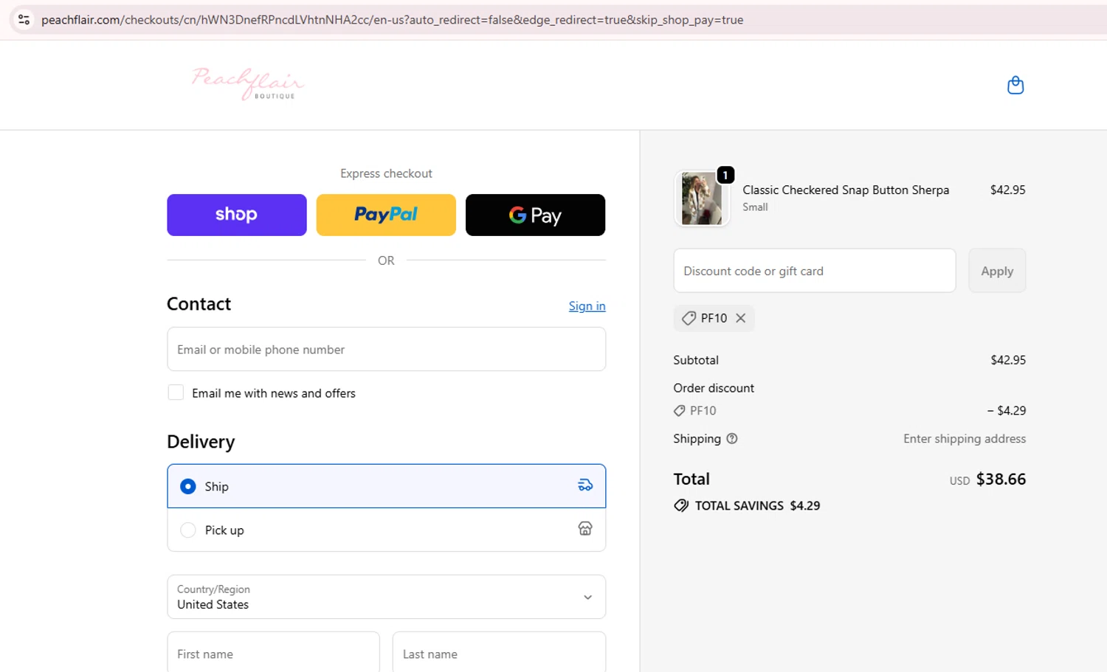Click the item quantity badge showing 1
The width and height of the screenshot is (1107, 672).
[x=725, y=175]
